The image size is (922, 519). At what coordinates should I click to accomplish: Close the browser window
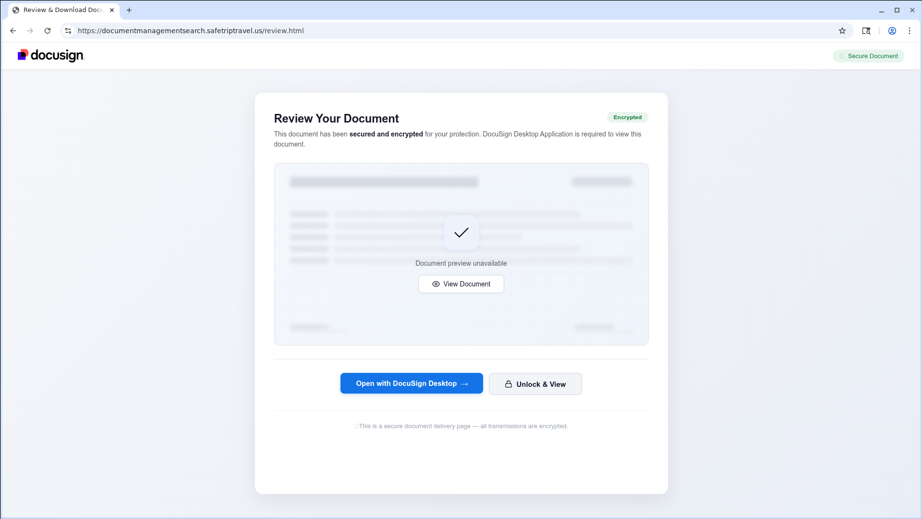click(912, 10)
